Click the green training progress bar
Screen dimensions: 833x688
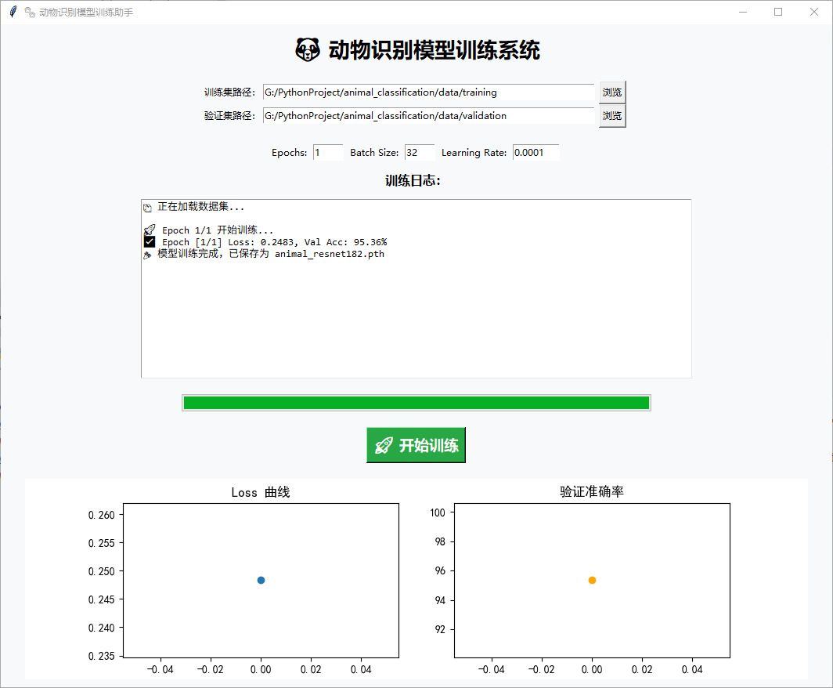tap(416, 403)
